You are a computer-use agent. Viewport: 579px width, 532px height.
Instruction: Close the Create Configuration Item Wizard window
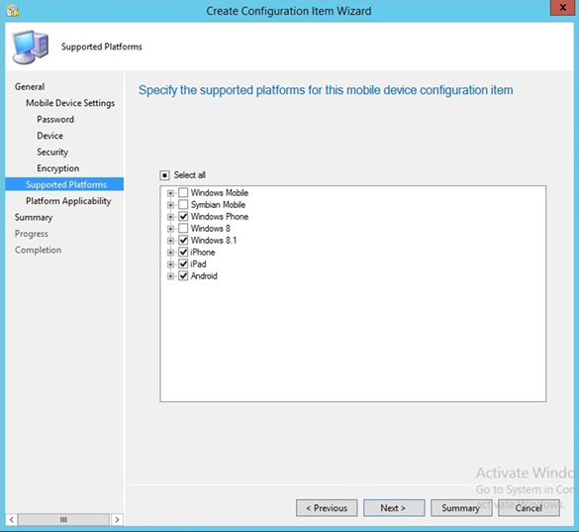click(x=562, y=8)
